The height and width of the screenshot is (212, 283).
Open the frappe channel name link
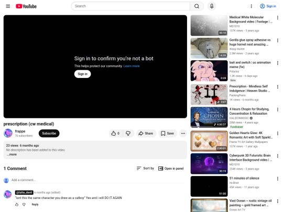pos(20,131)
